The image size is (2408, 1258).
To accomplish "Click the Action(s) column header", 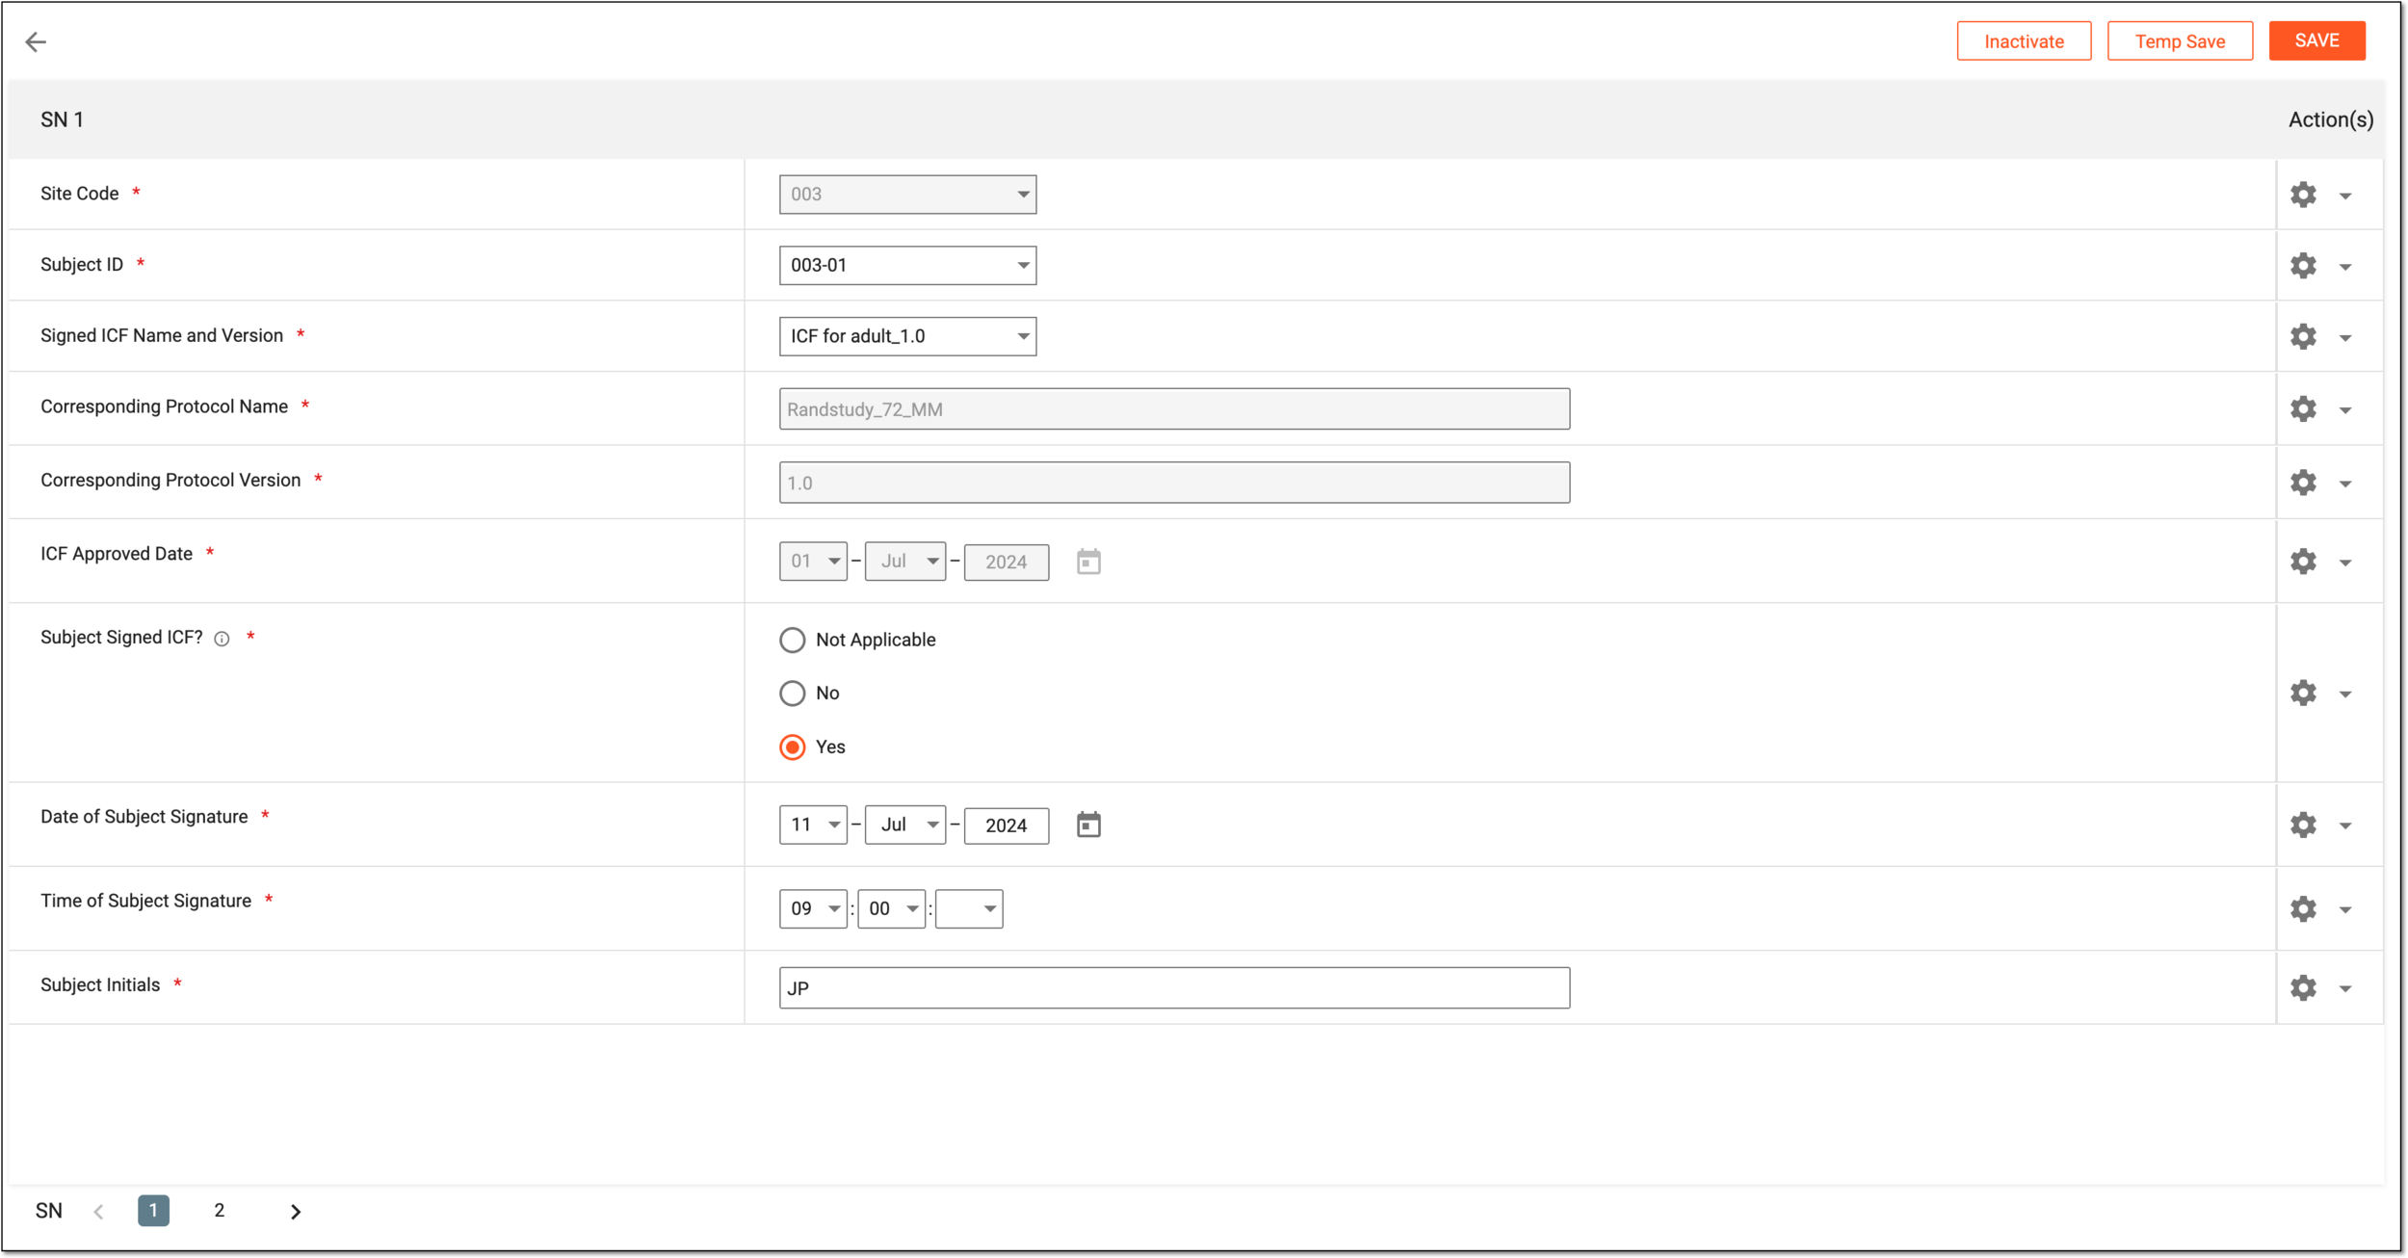I will coord(2331,120).
